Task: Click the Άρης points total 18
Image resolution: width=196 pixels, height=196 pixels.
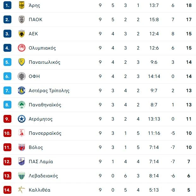Action: tap(189, 5)
